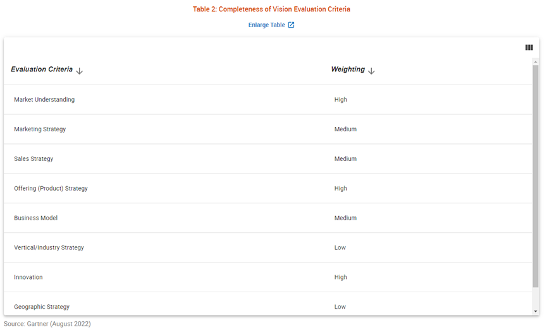The height and width of the screenshot is (332, 547).
Task: Click the table's vertical scrollbar thumb
Action: coord(536,176)
